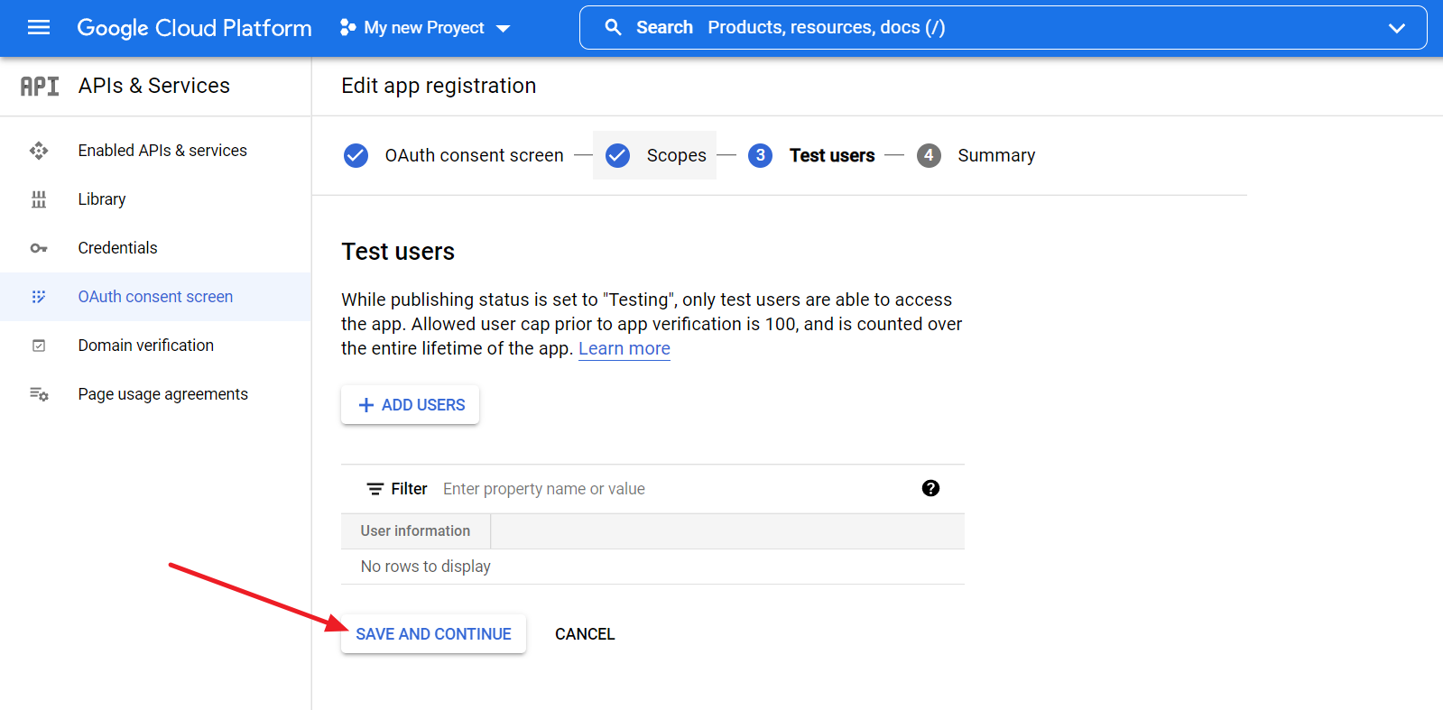1443x710 pixels.
Task: Go to OAuth consent screen step
Action: click(474, 155)
